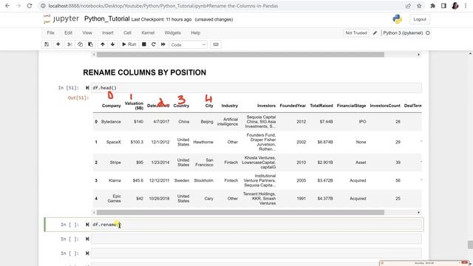
Task: Click the Investors column header
Action: (266, 106)
